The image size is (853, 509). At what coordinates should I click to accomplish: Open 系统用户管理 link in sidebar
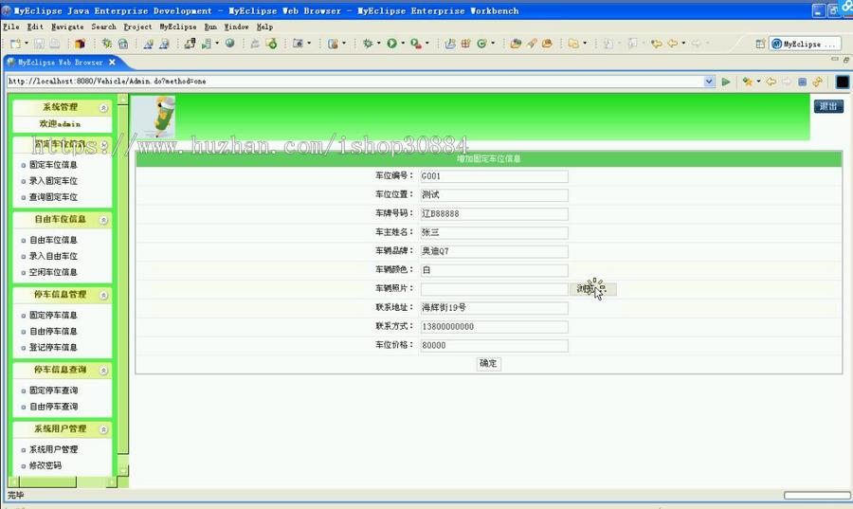click(53, 449)
